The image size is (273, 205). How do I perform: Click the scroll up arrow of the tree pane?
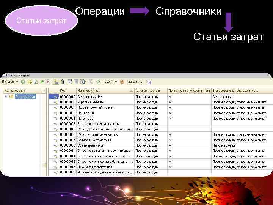(x=44, y=91)
